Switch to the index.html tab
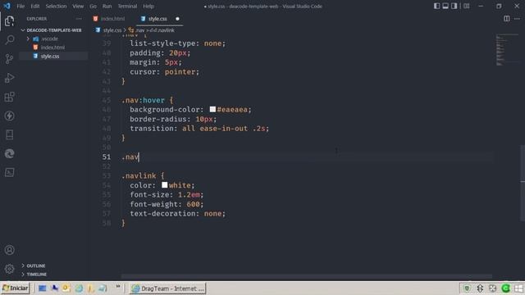The width and height of the screenshot is (525, 295). [109, 19]
